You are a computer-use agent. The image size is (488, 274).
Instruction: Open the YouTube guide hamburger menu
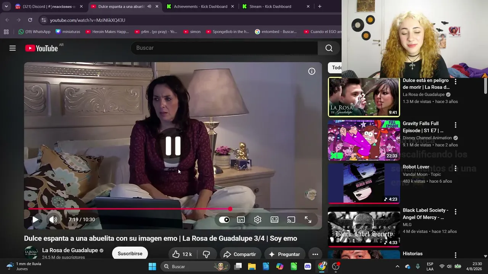click(13, 48)
